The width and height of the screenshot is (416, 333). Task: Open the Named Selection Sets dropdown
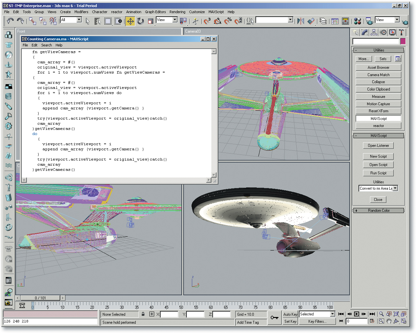tap(291, 20)
